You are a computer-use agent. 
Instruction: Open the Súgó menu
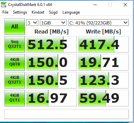(x=53, y=12)
